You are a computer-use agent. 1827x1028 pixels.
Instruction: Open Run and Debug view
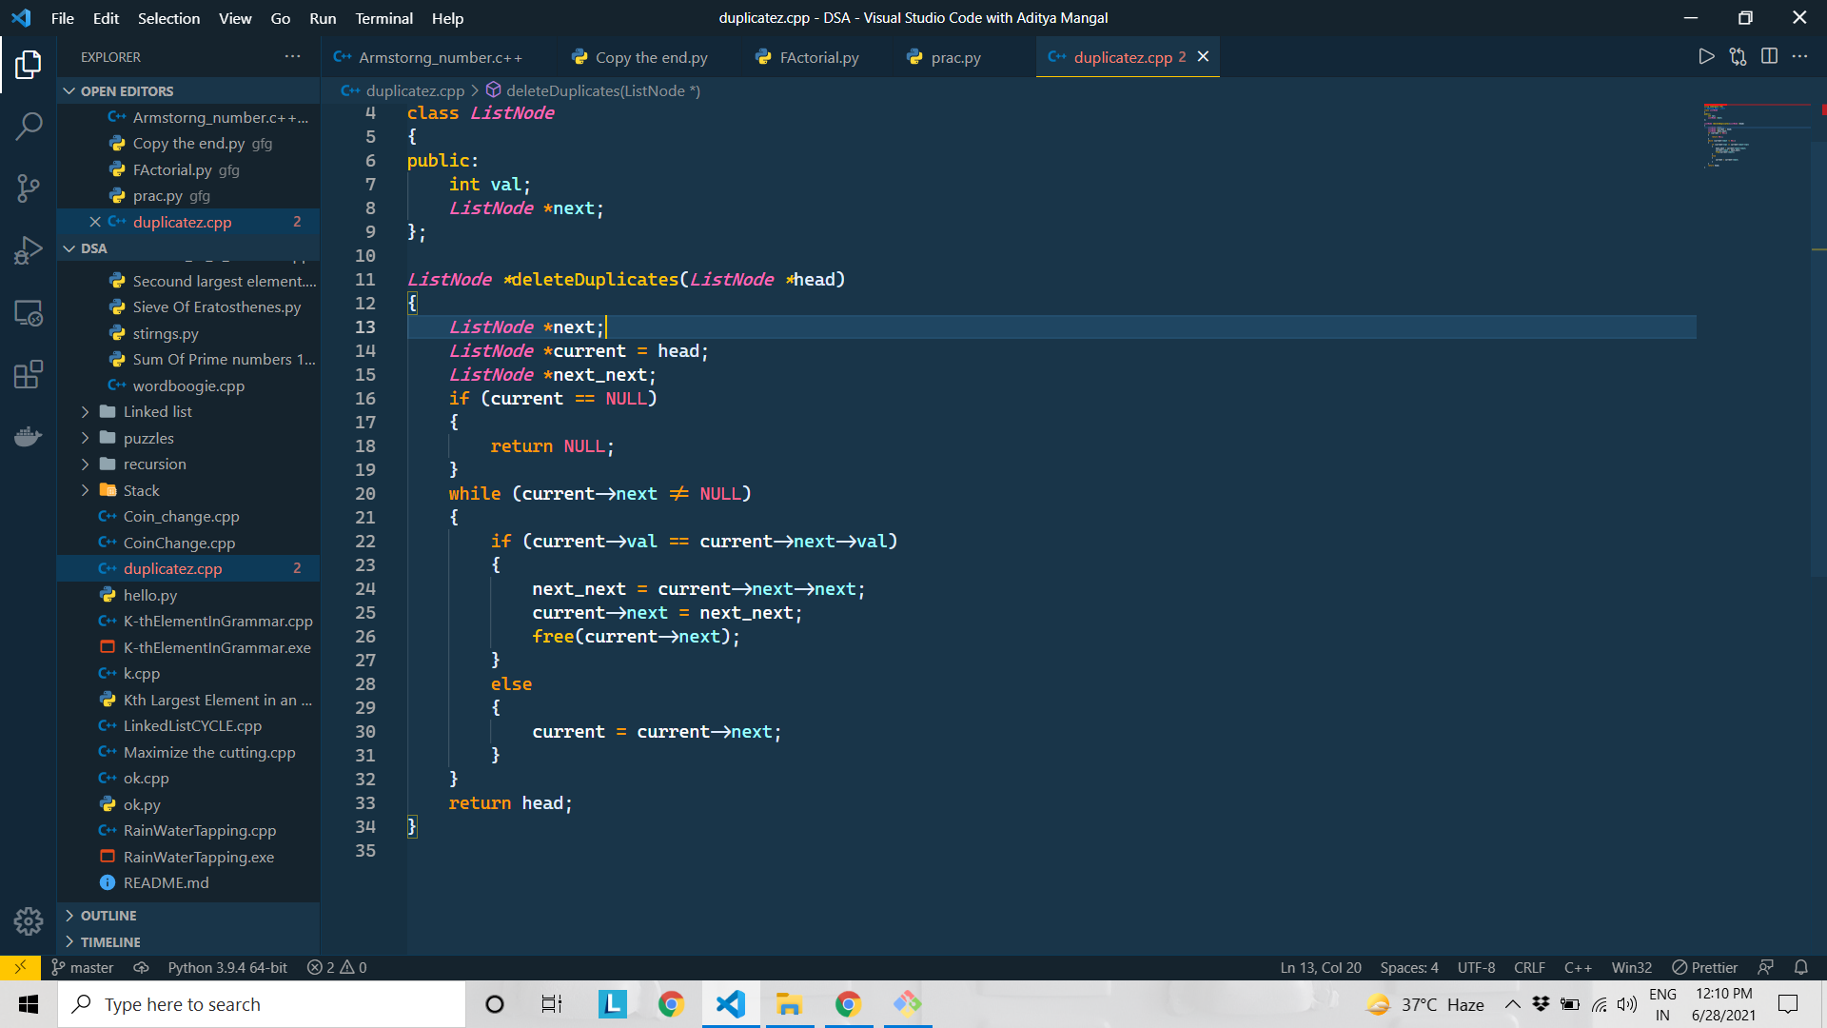point(29,250)
